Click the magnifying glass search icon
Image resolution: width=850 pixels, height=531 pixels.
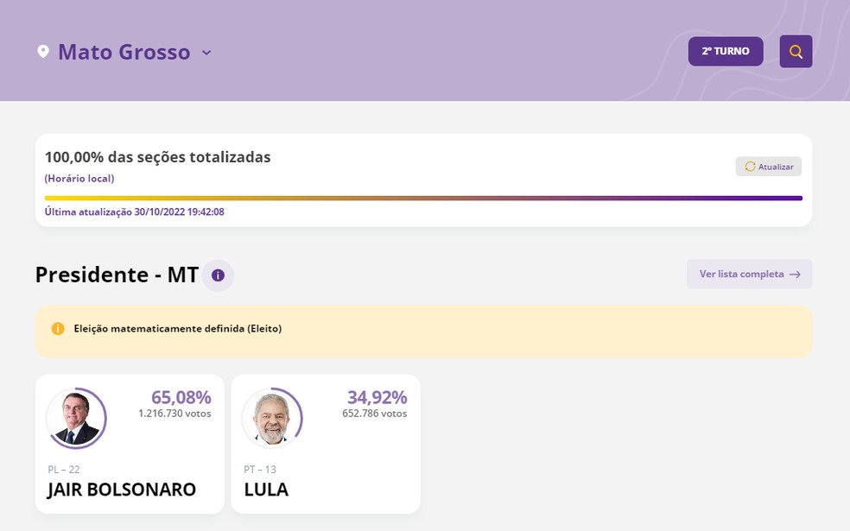pos(796,52)
